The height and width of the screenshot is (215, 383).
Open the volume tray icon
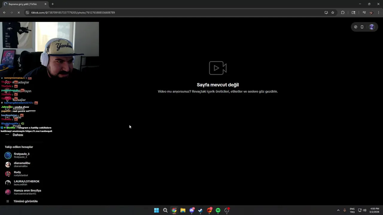click(x=364, y=210)
